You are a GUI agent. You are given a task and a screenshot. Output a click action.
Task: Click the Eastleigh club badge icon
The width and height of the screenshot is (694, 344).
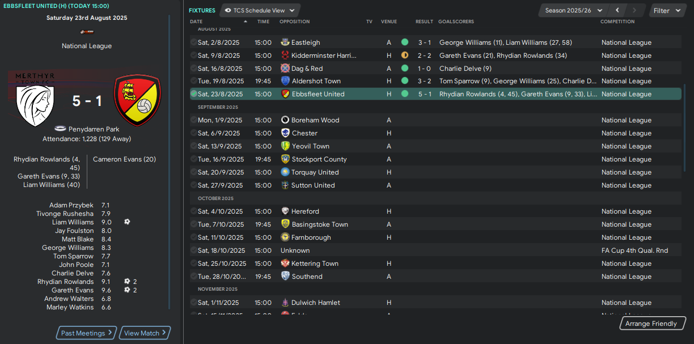click(285, 43)
